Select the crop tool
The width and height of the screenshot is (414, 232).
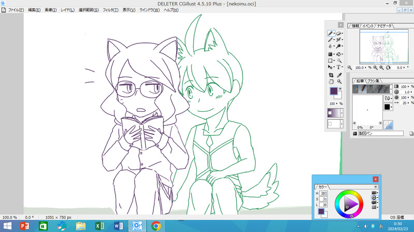point(331,75)
